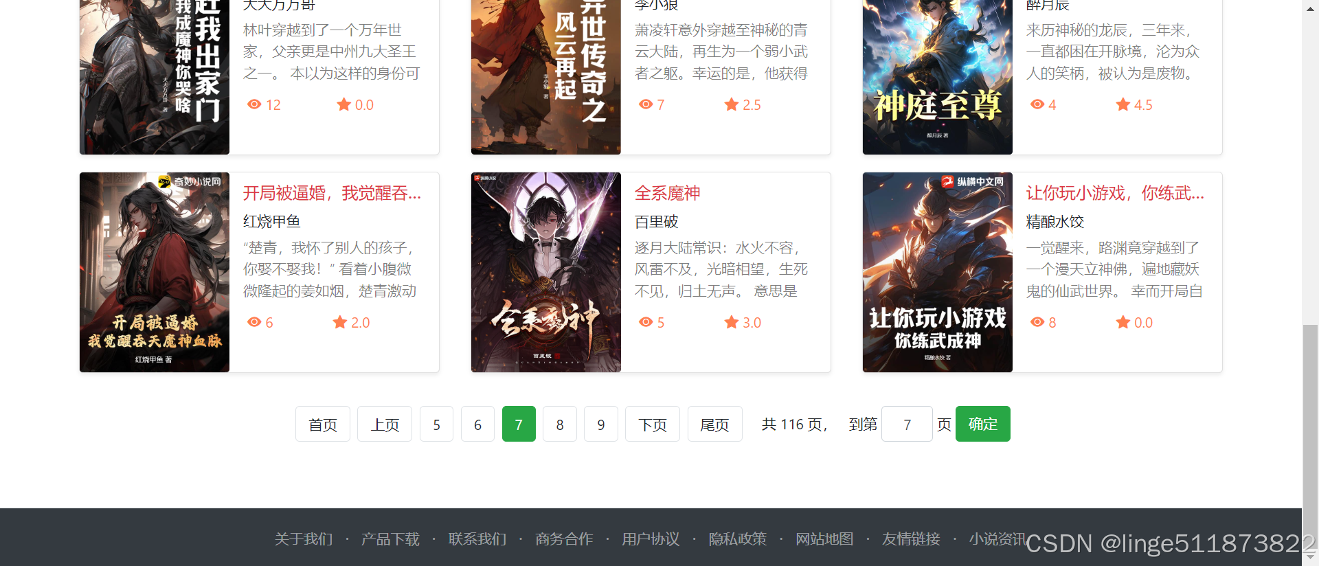Click the eye icon on the 让你玩小游戏 card
This screenshot has width=1319, height=566.
(1037, 322)
